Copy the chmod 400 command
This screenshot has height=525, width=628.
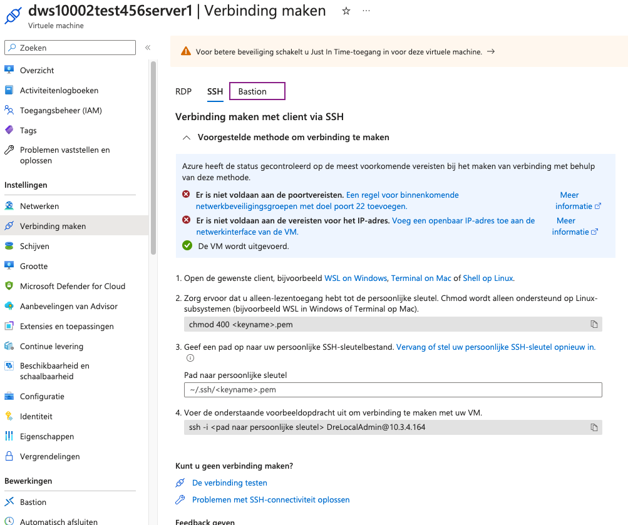(594, 324)
